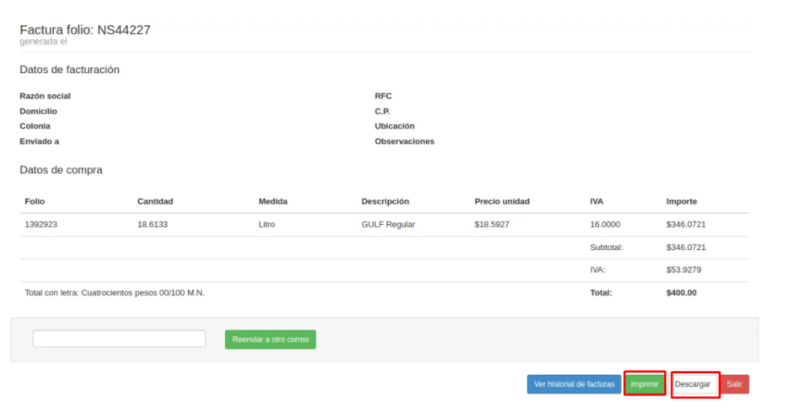The height and width of the screenshot is (411, 789).
Task: Click the red Salir button
Action: click(x=734, y=384)
